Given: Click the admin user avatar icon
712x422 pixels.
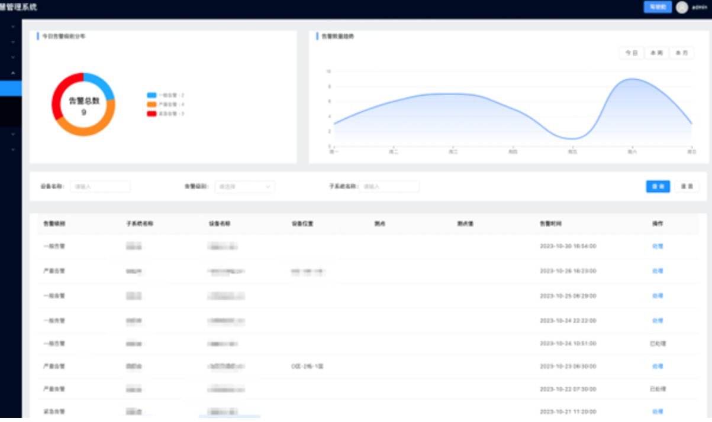Looking at the screenshot, I should pyautogui.click(x=682, y=7).
